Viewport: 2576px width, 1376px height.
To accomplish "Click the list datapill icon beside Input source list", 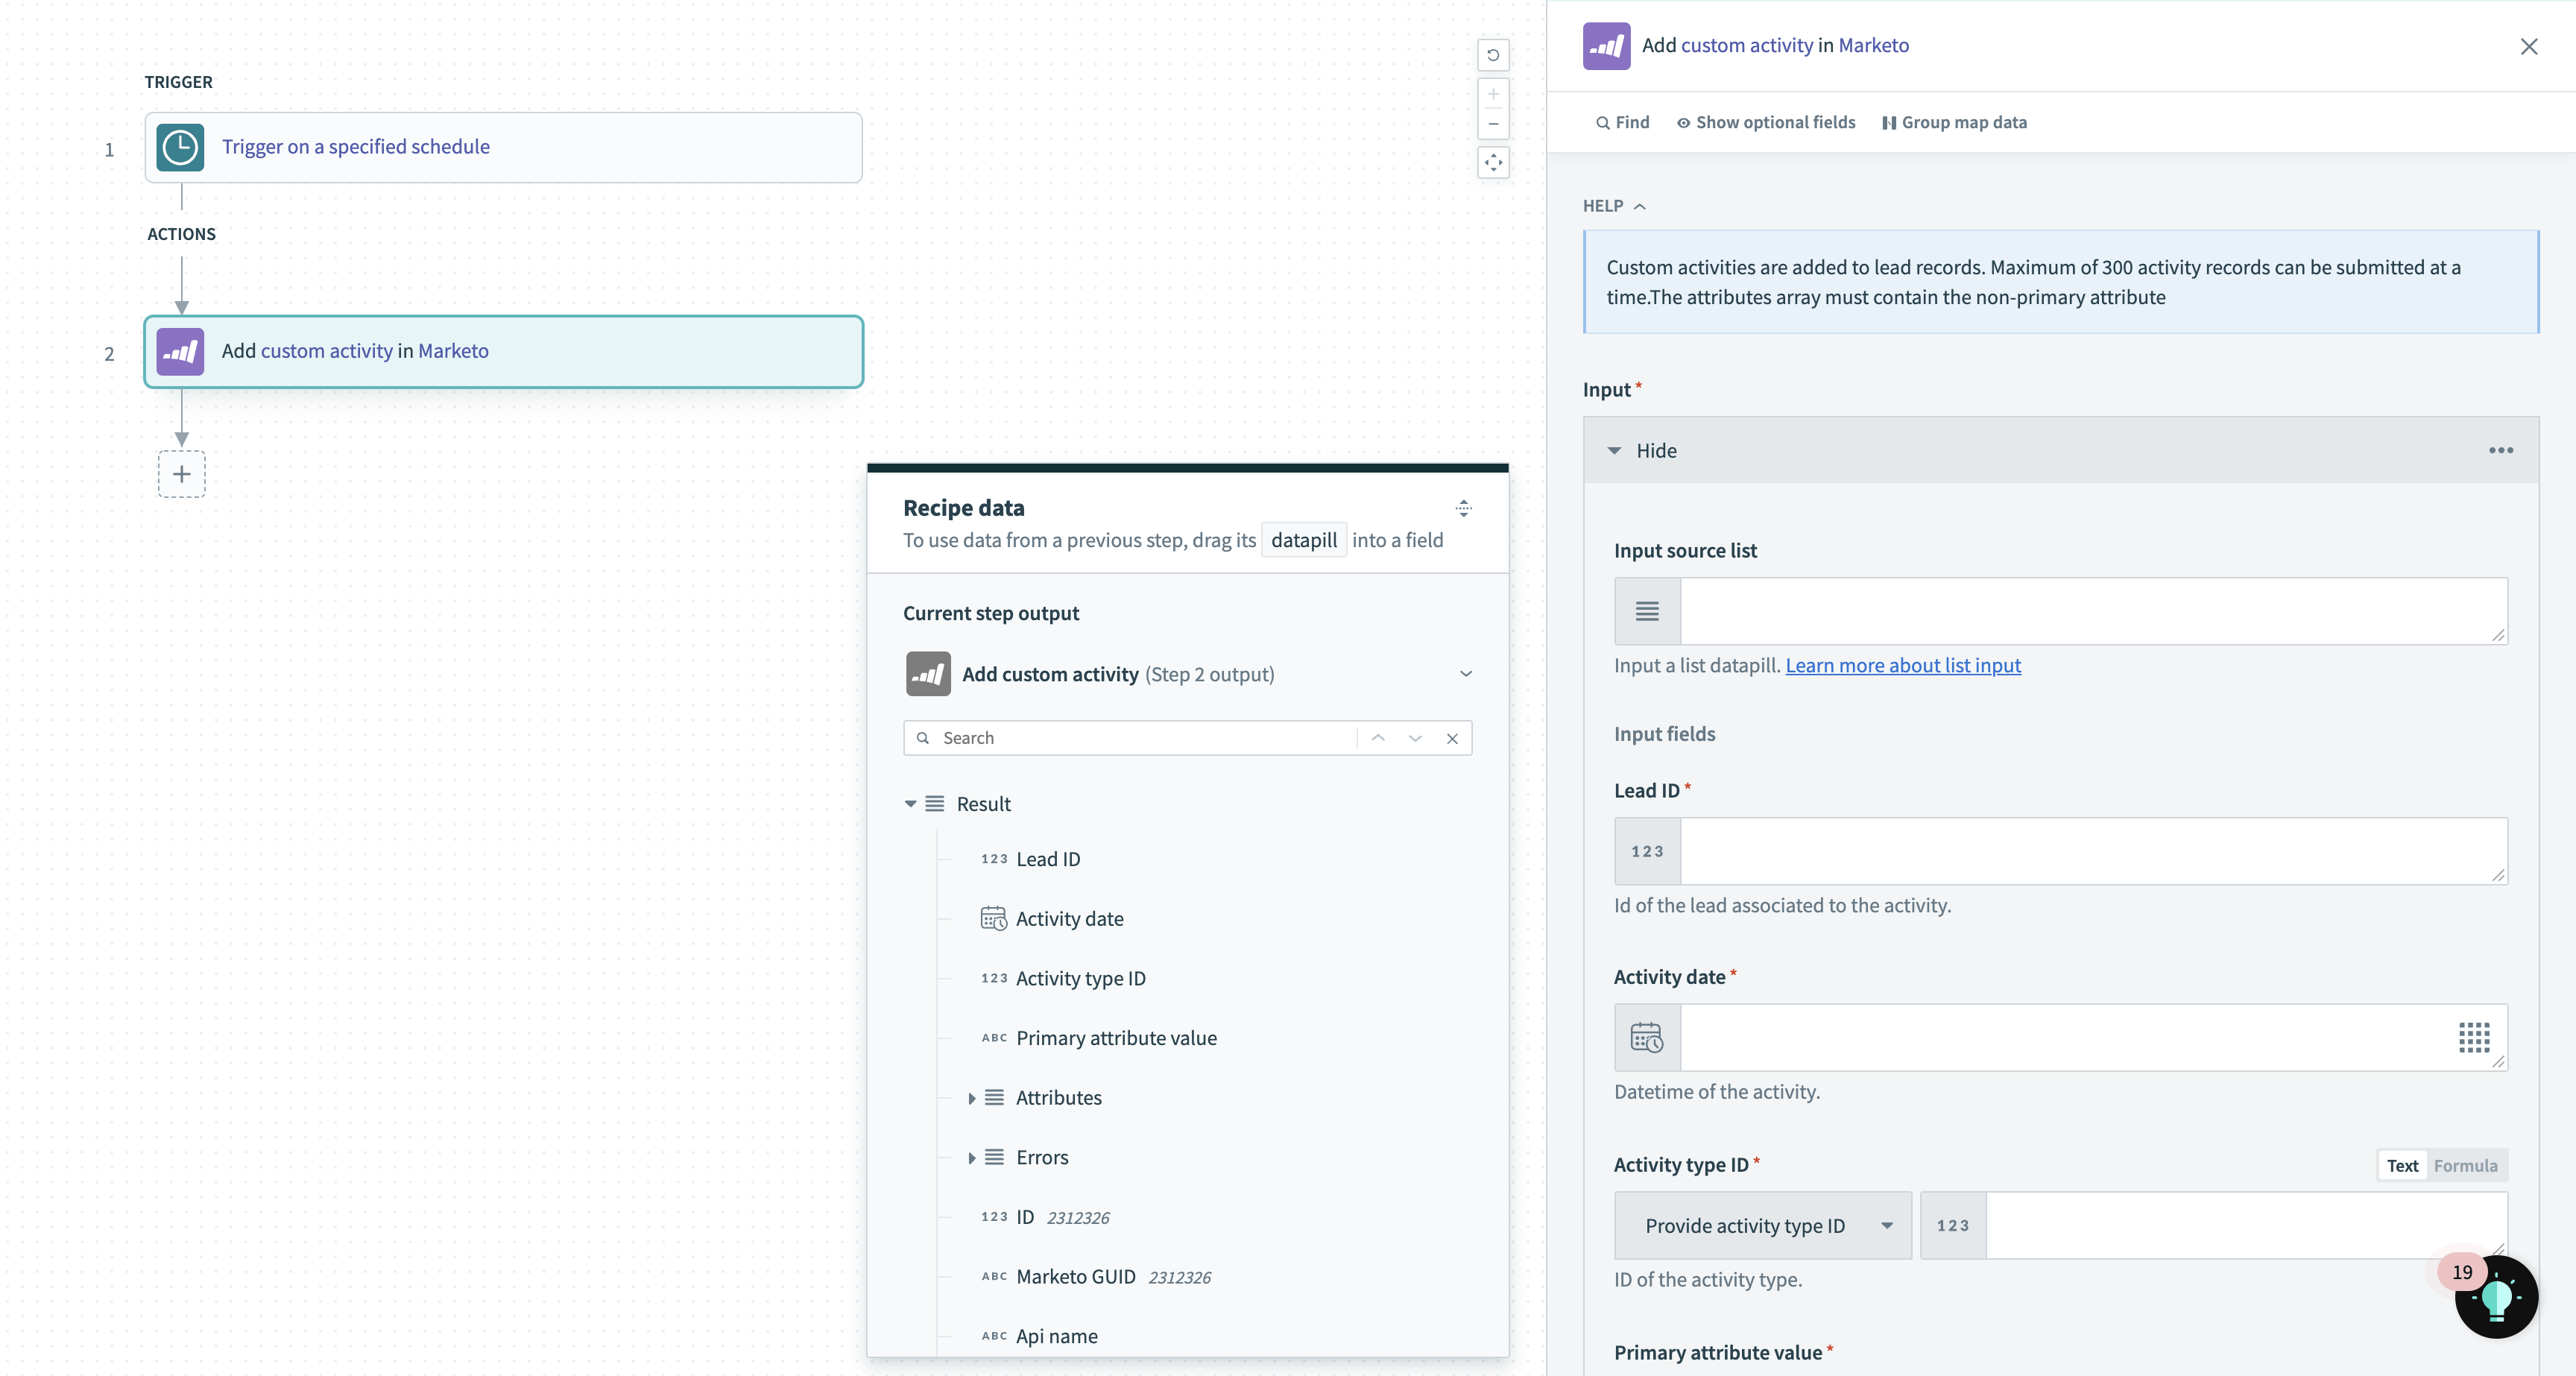I will 1646,611.
